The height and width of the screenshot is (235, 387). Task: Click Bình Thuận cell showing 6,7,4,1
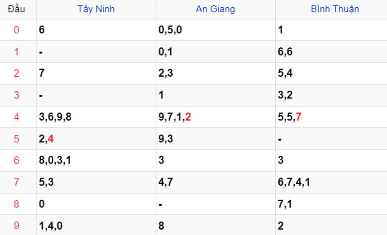[331, 182]
